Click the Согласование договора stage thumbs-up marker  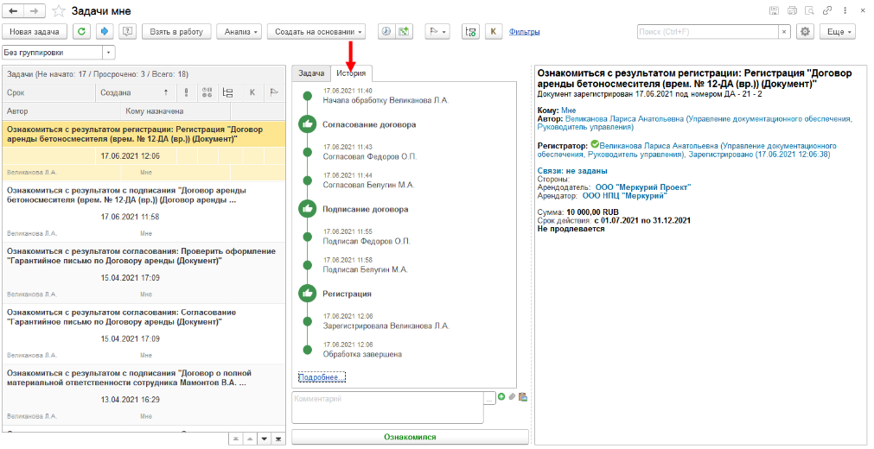307,125
